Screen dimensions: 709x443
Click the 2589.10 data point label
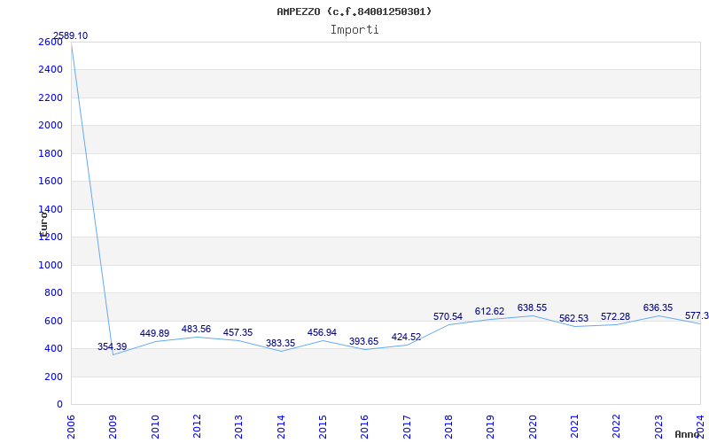coord(71,35)
